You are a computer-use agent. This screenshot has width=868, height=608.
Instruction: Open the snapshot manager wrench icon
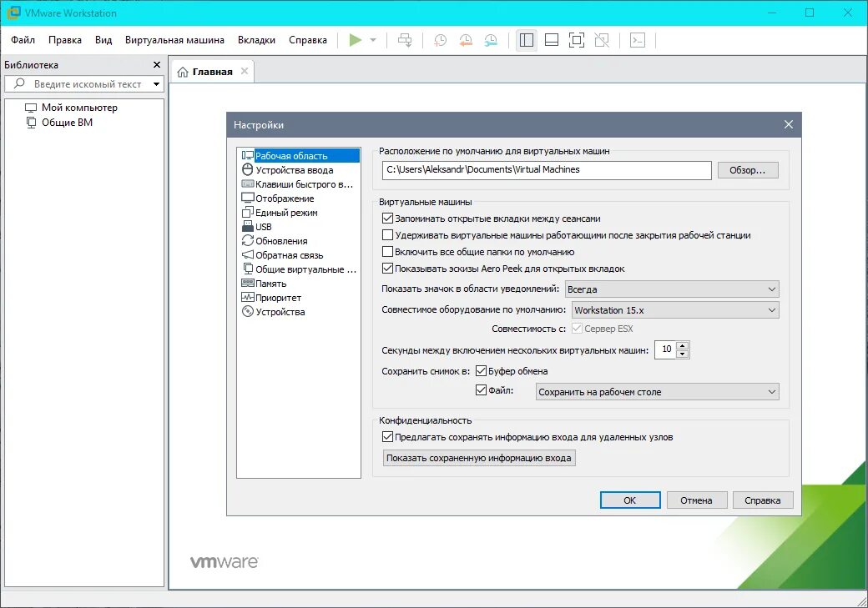(491, 40)
